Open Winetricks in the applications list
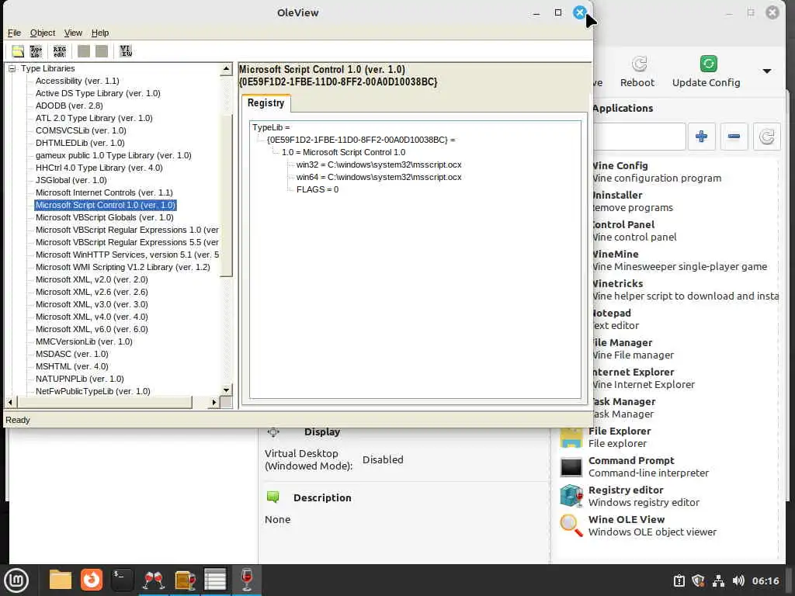The height and width of the screenshot is (596, 795). coord(686,290)
